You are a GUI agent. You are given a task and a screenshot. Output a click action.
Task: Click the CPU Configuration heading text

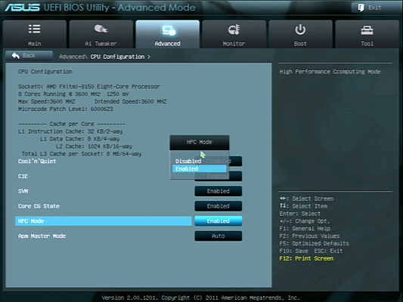point(45,72)
